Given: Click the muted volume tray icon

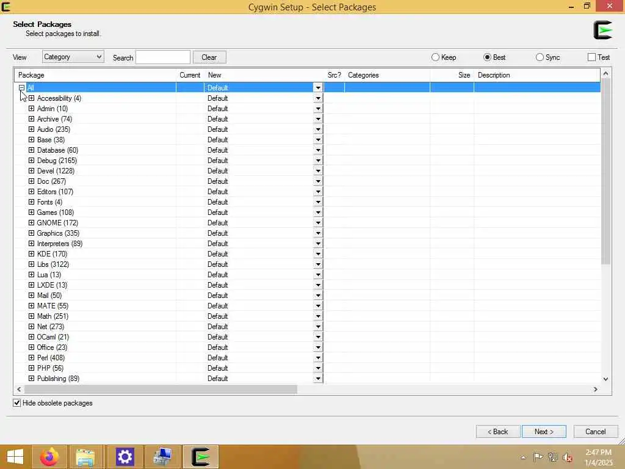Looking at the screenshot, I should pos(567,457).
